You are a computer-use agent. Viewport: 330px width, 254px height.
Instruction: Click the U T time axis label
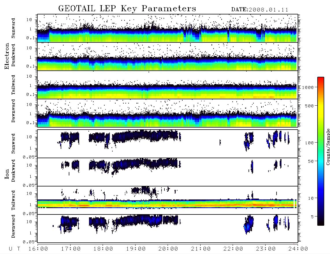(x=14, y=249)
